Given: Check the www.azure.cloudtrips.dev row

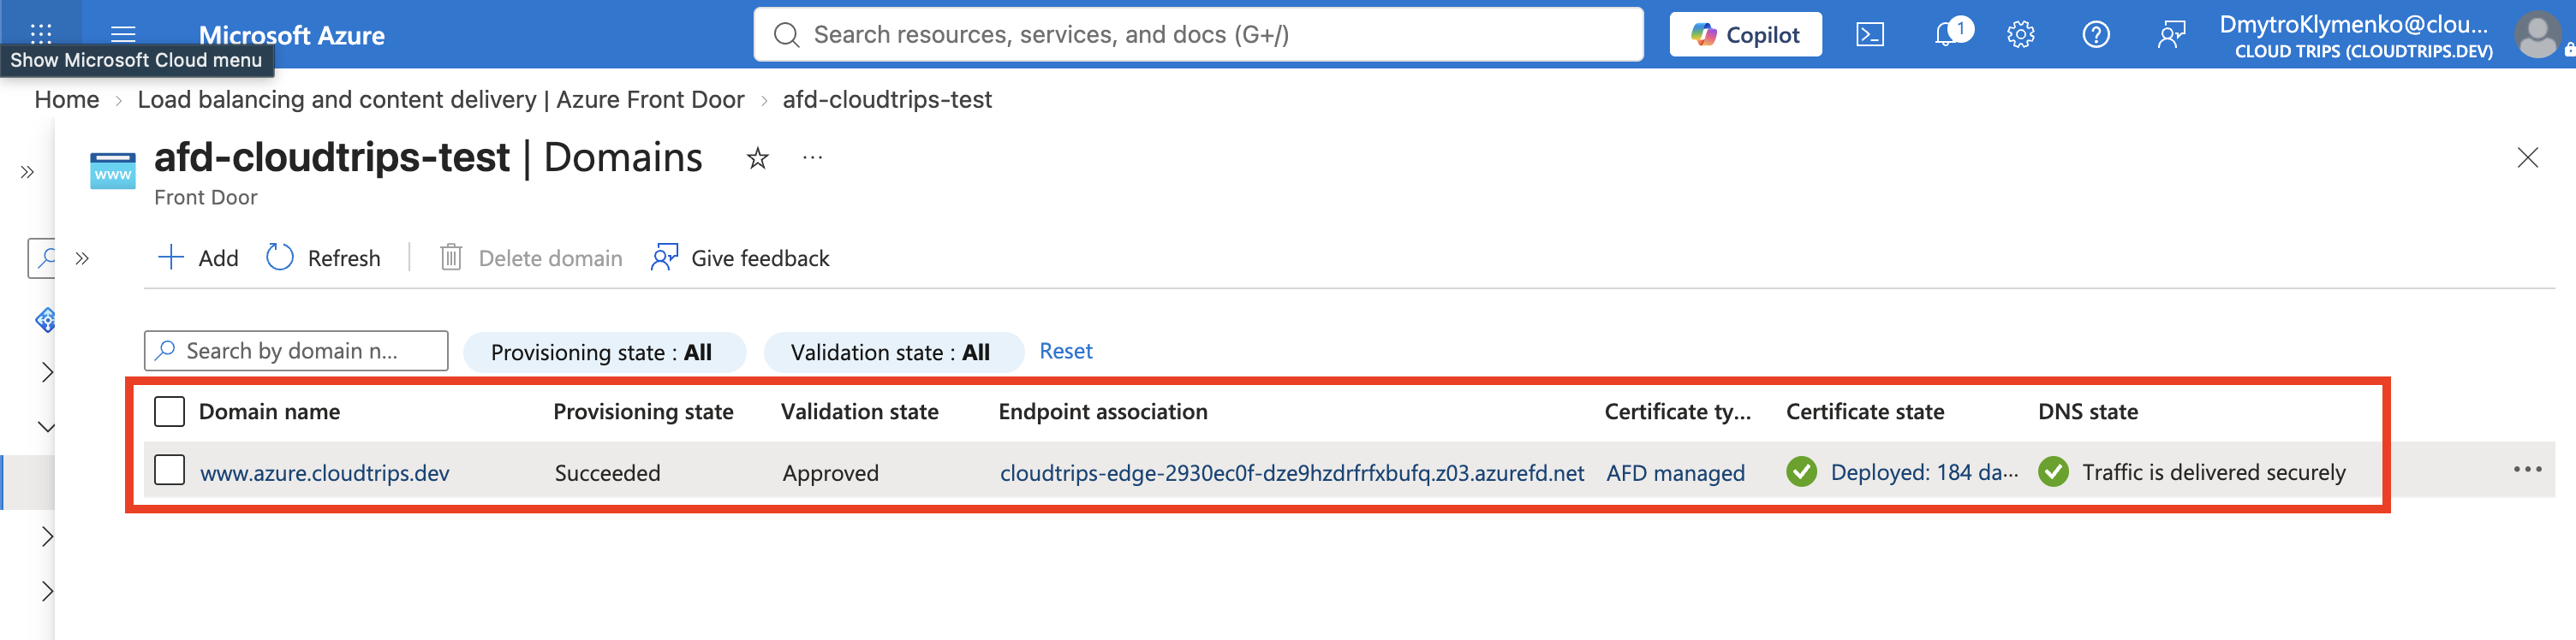Looking at the screenshot, I should (169, 471).
